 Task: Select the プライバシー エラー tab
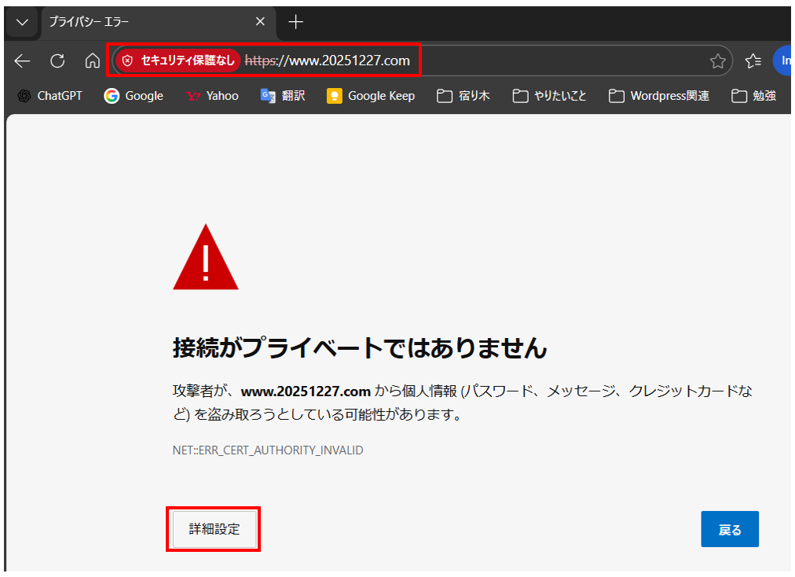(x=141, y=21)
